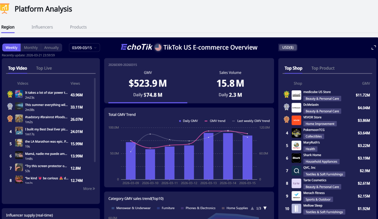The width and height of the screenshot is (378, 219).
Task: Click the QVC, Inc shop logo
Action: [296, 171]
